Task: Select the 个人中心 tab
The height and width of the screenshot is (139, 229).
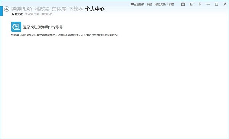Action: [95, 9]
